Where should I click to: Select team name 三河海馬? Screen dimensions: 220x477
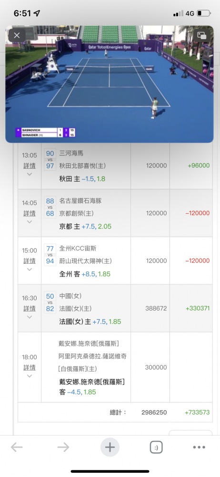[x=71, y=153]
